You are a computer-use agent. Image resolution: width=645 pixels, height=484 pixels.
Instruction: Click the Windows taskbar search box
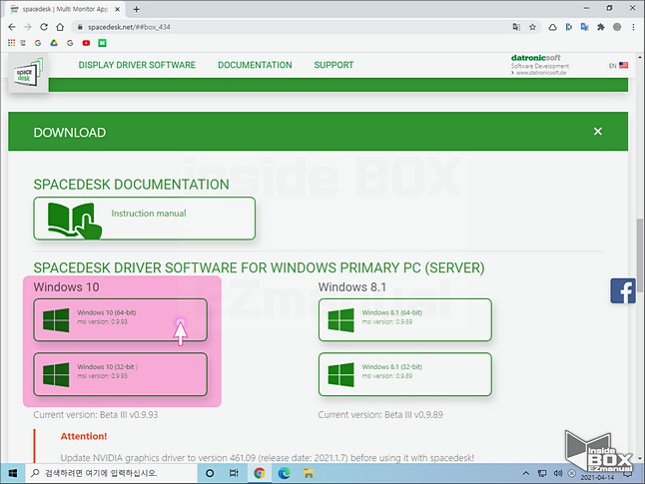pyautogui.click(x=111, y=473)
